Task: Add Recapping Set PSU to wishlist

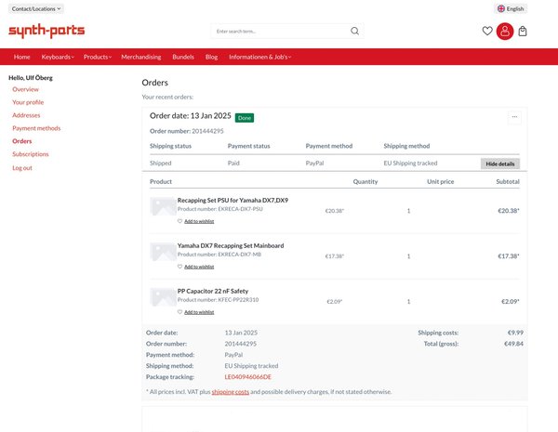Action: point(199,221)
